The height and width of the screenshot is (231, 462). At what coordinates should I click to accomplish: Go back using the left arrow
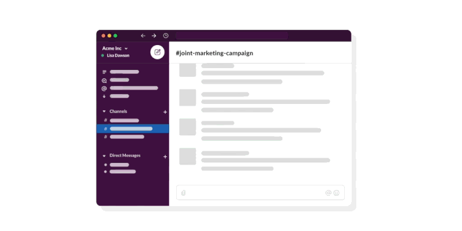[x=143, y=36]
